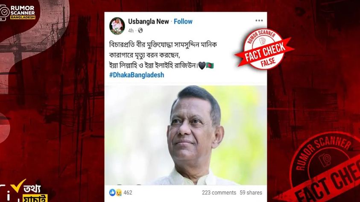This screenshot has height=202, width=360.
Task: Click the Bangladesh flag emoji in caption
Action: coord(210,66)
